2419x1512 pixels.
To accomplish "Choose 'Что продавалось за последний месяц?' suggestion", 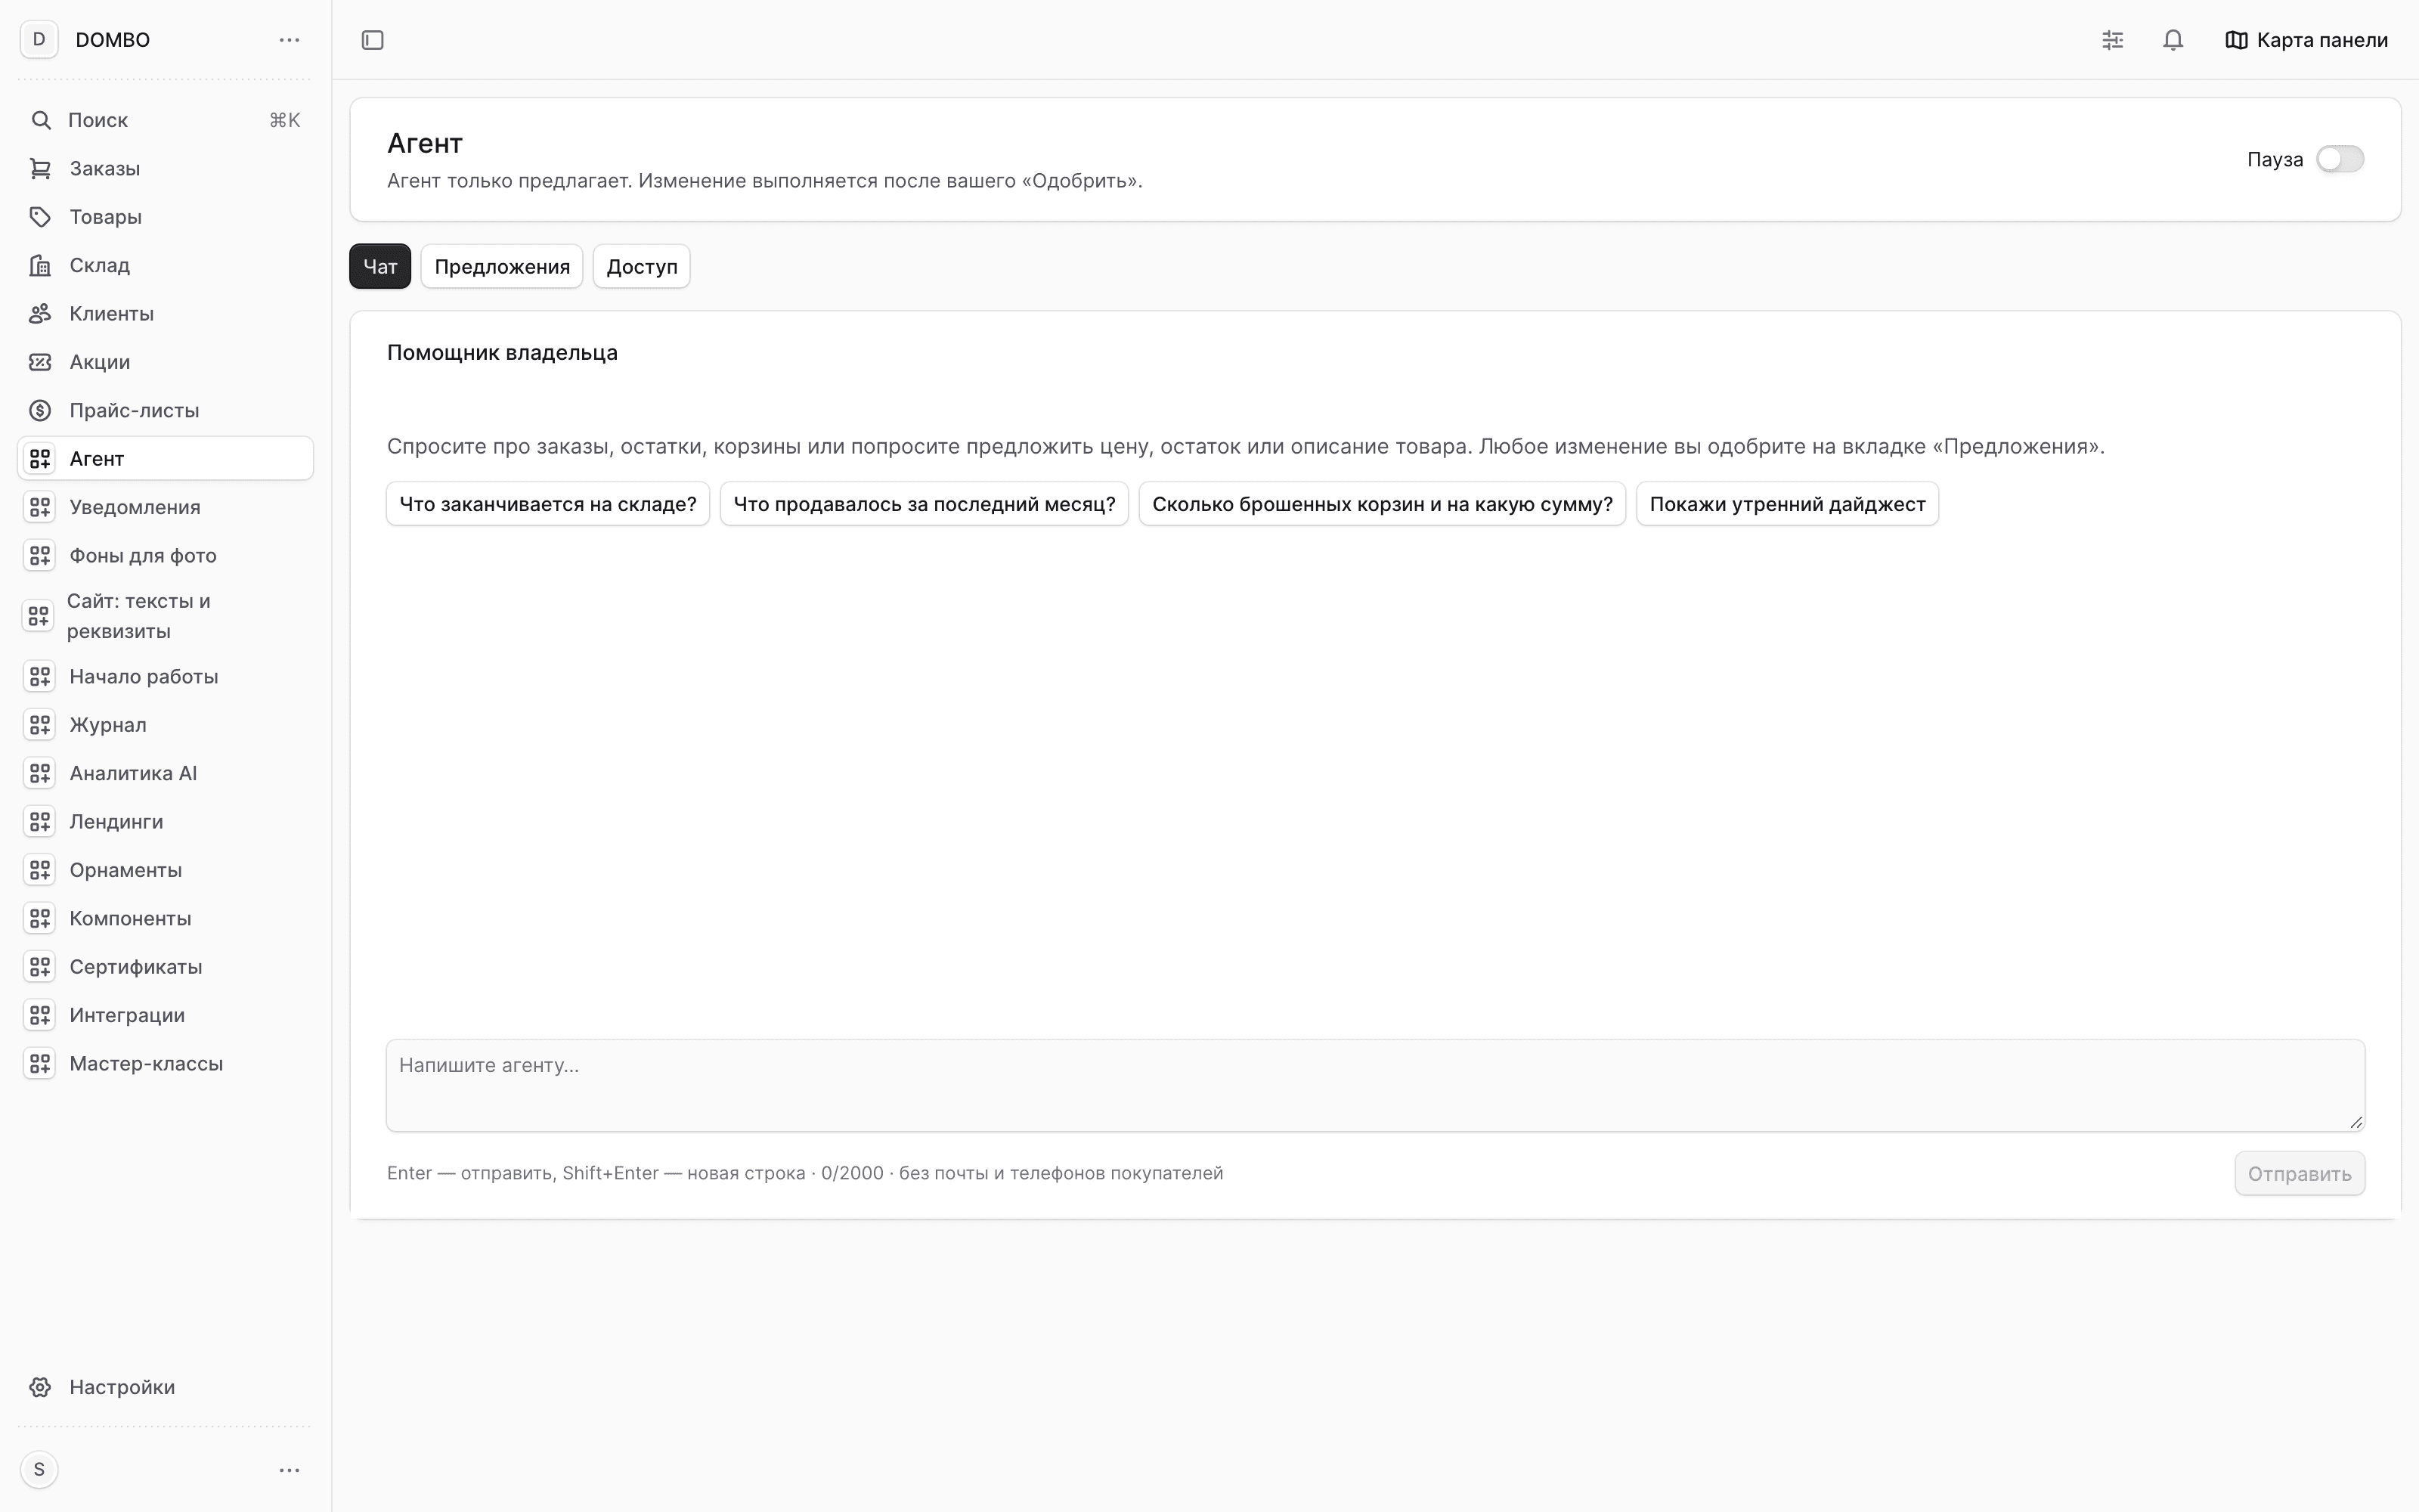I will tap(925, 504).
